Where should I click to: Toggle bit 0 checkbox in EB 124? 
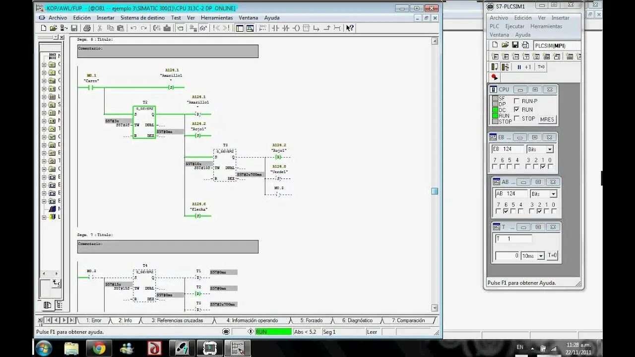pos(550,167)
